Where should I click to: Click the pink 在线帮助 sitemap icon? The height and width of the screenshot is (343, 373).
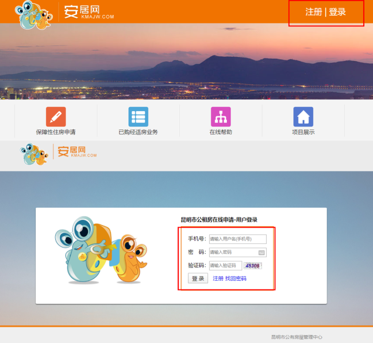[x=221, y=117]
